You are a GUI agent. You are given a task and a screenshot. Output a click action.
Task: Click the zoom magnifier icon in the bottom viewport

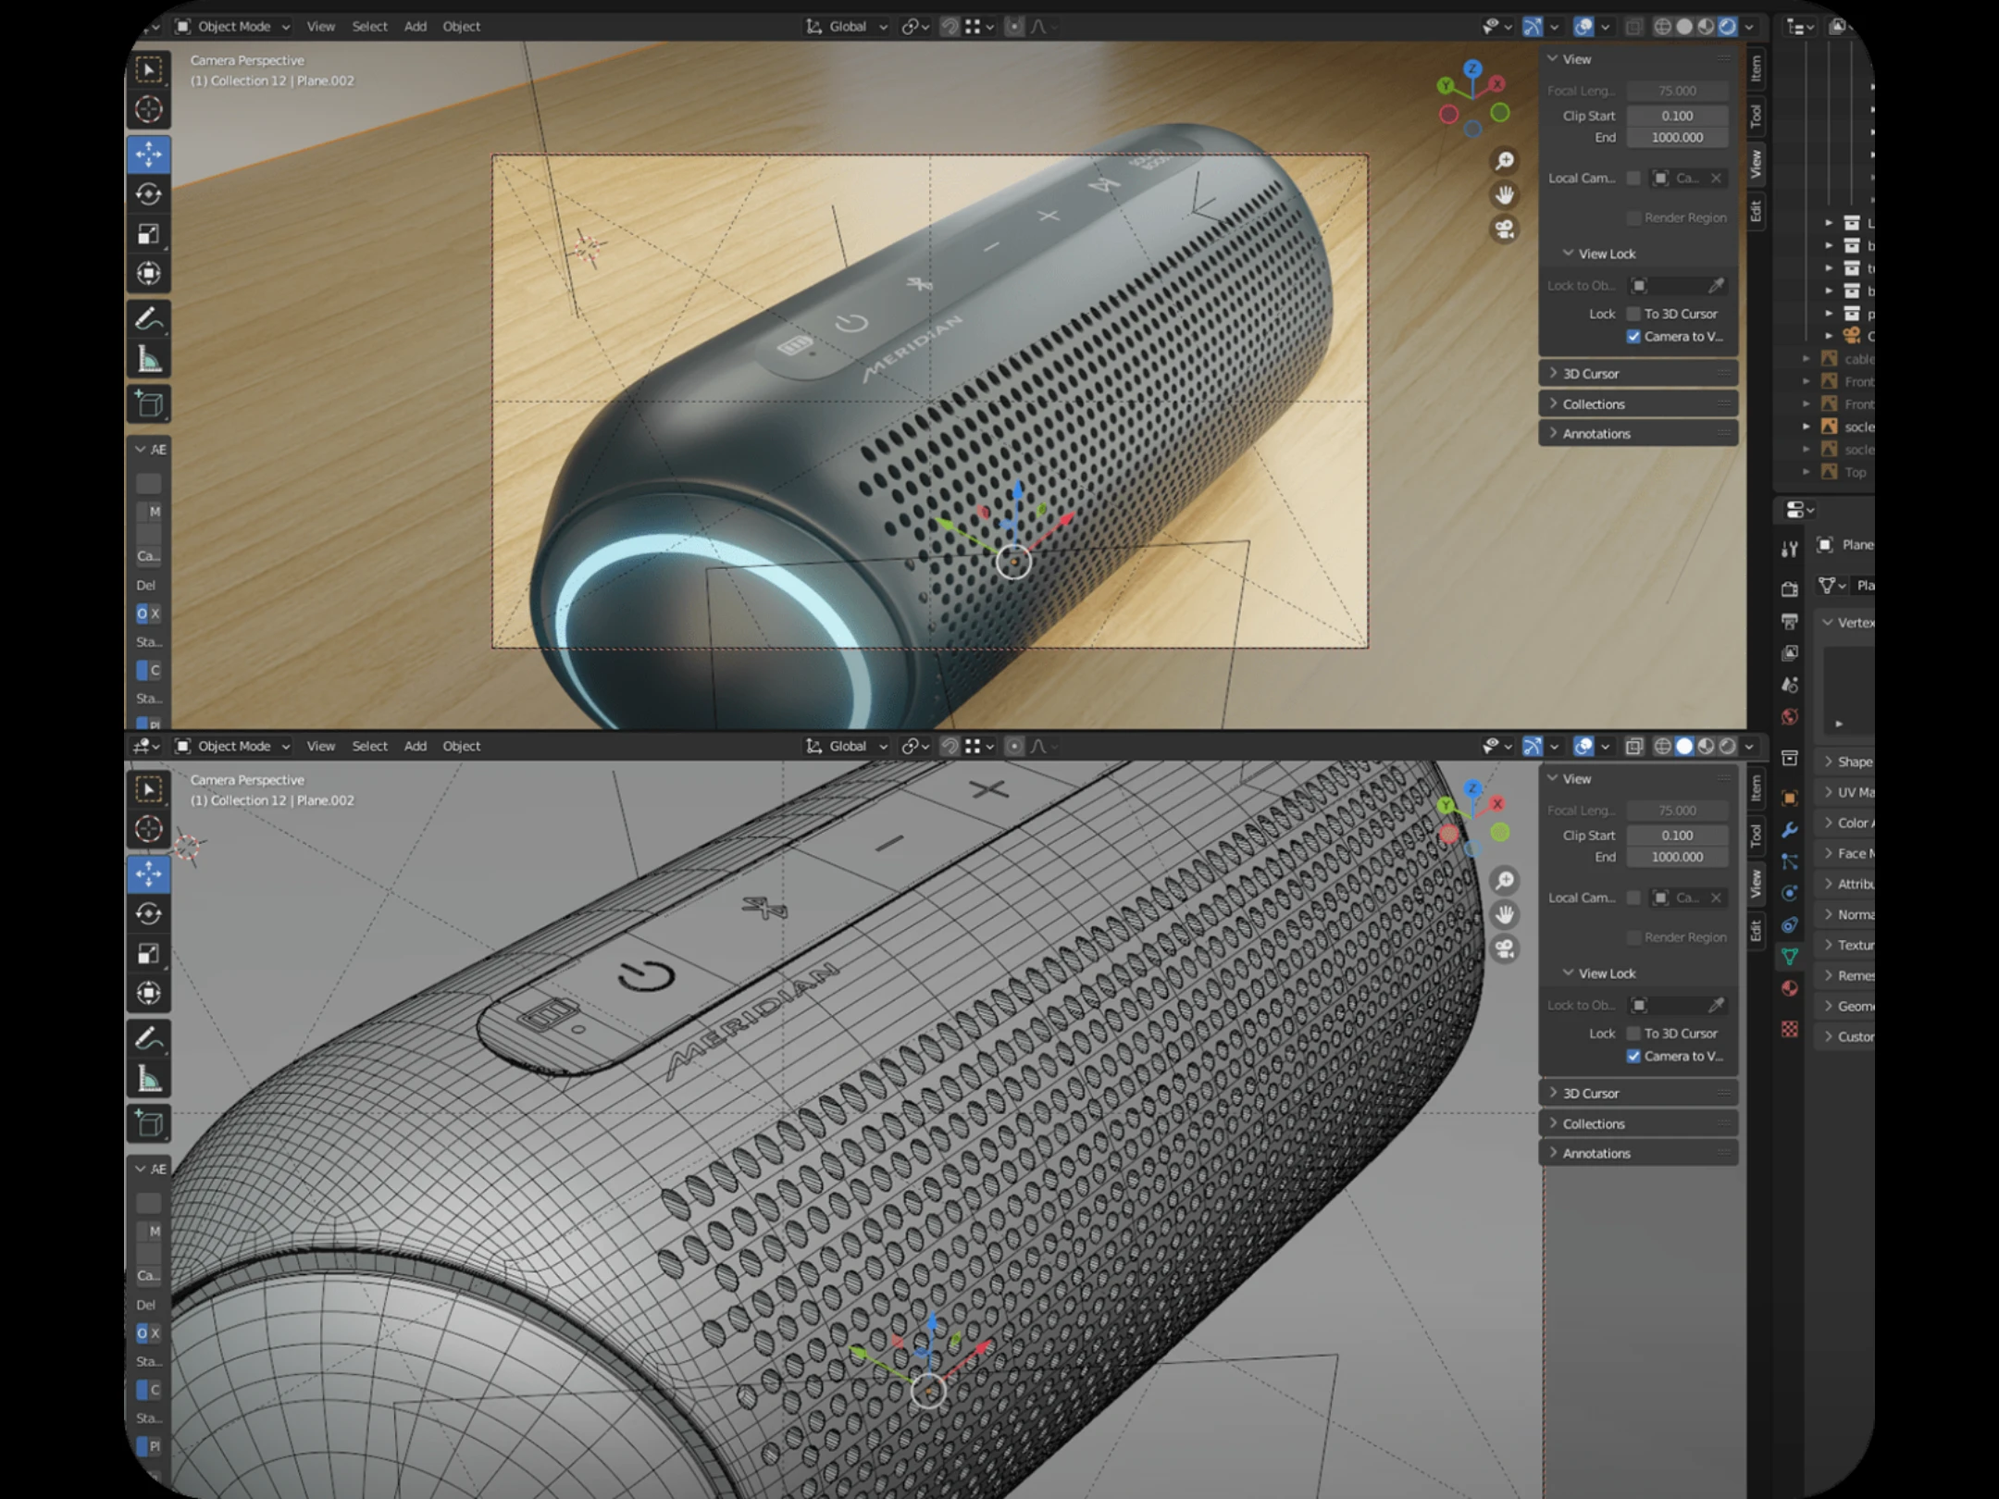pos(1505,880)
